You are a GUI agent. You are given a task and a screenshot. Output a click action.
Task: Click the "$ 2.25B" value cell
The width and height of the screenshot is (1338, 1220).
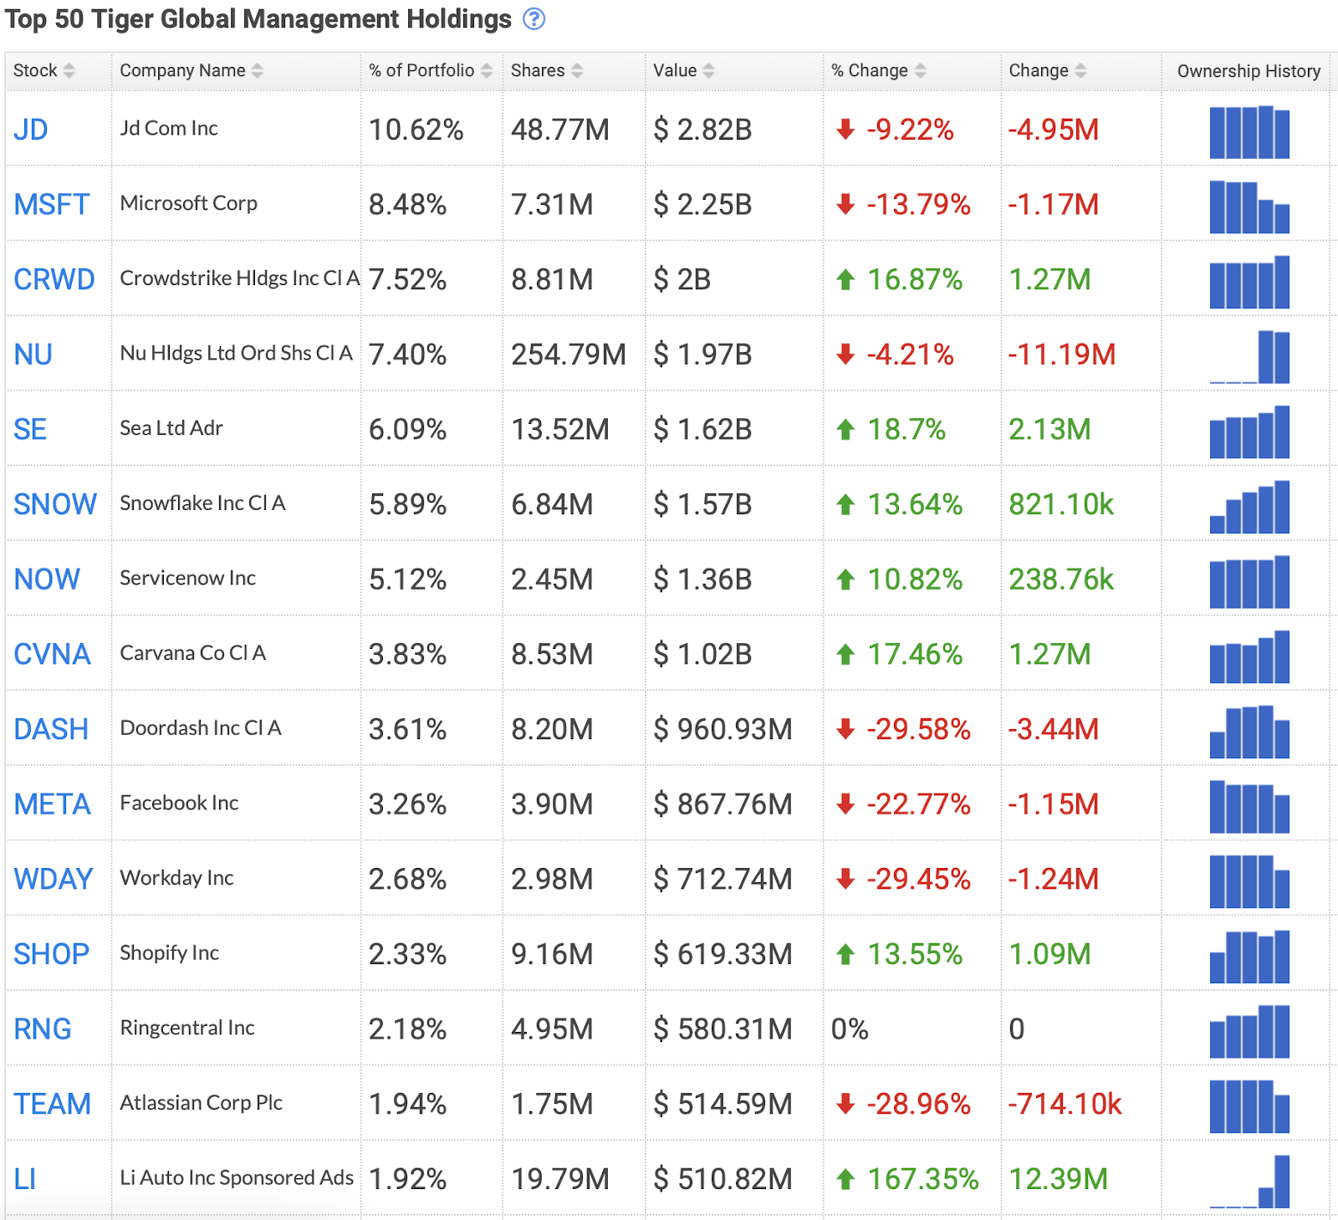pos(702,204)
